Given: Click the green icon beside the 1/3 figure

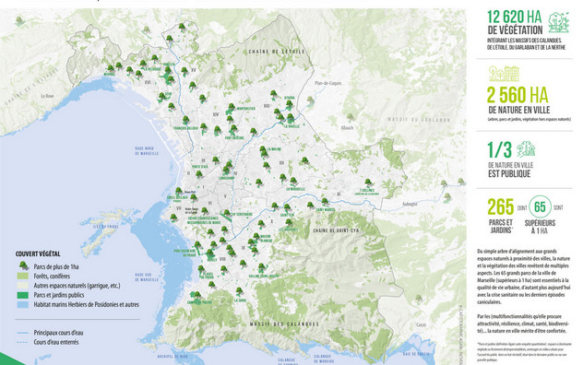Looking at the screenshot, I should pyautogui.click(x=526, y=148).
